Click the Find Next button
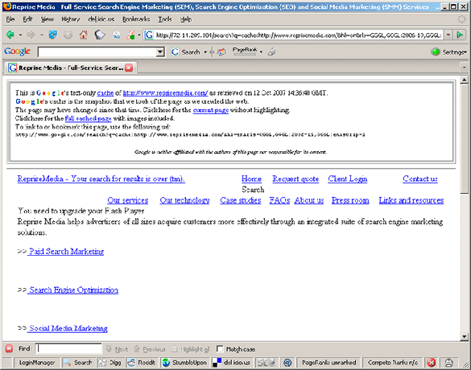The height and width of the screenshot is (370, 471). click(x=118, y=349)
